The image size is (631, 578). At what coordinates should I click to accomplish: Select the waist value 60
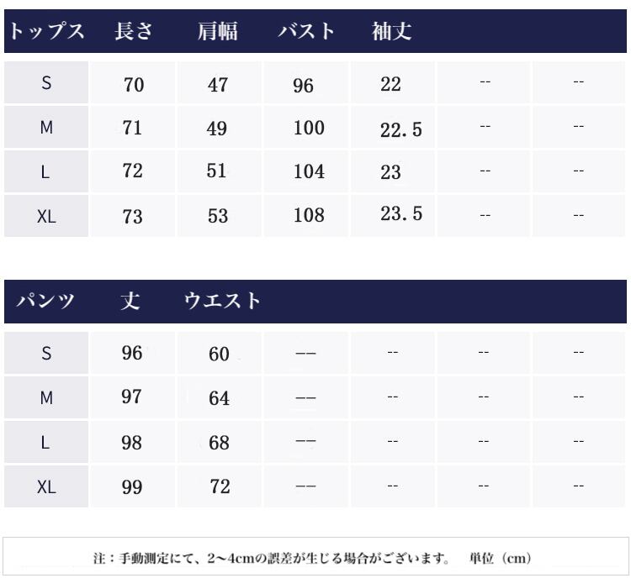(219, 354)
